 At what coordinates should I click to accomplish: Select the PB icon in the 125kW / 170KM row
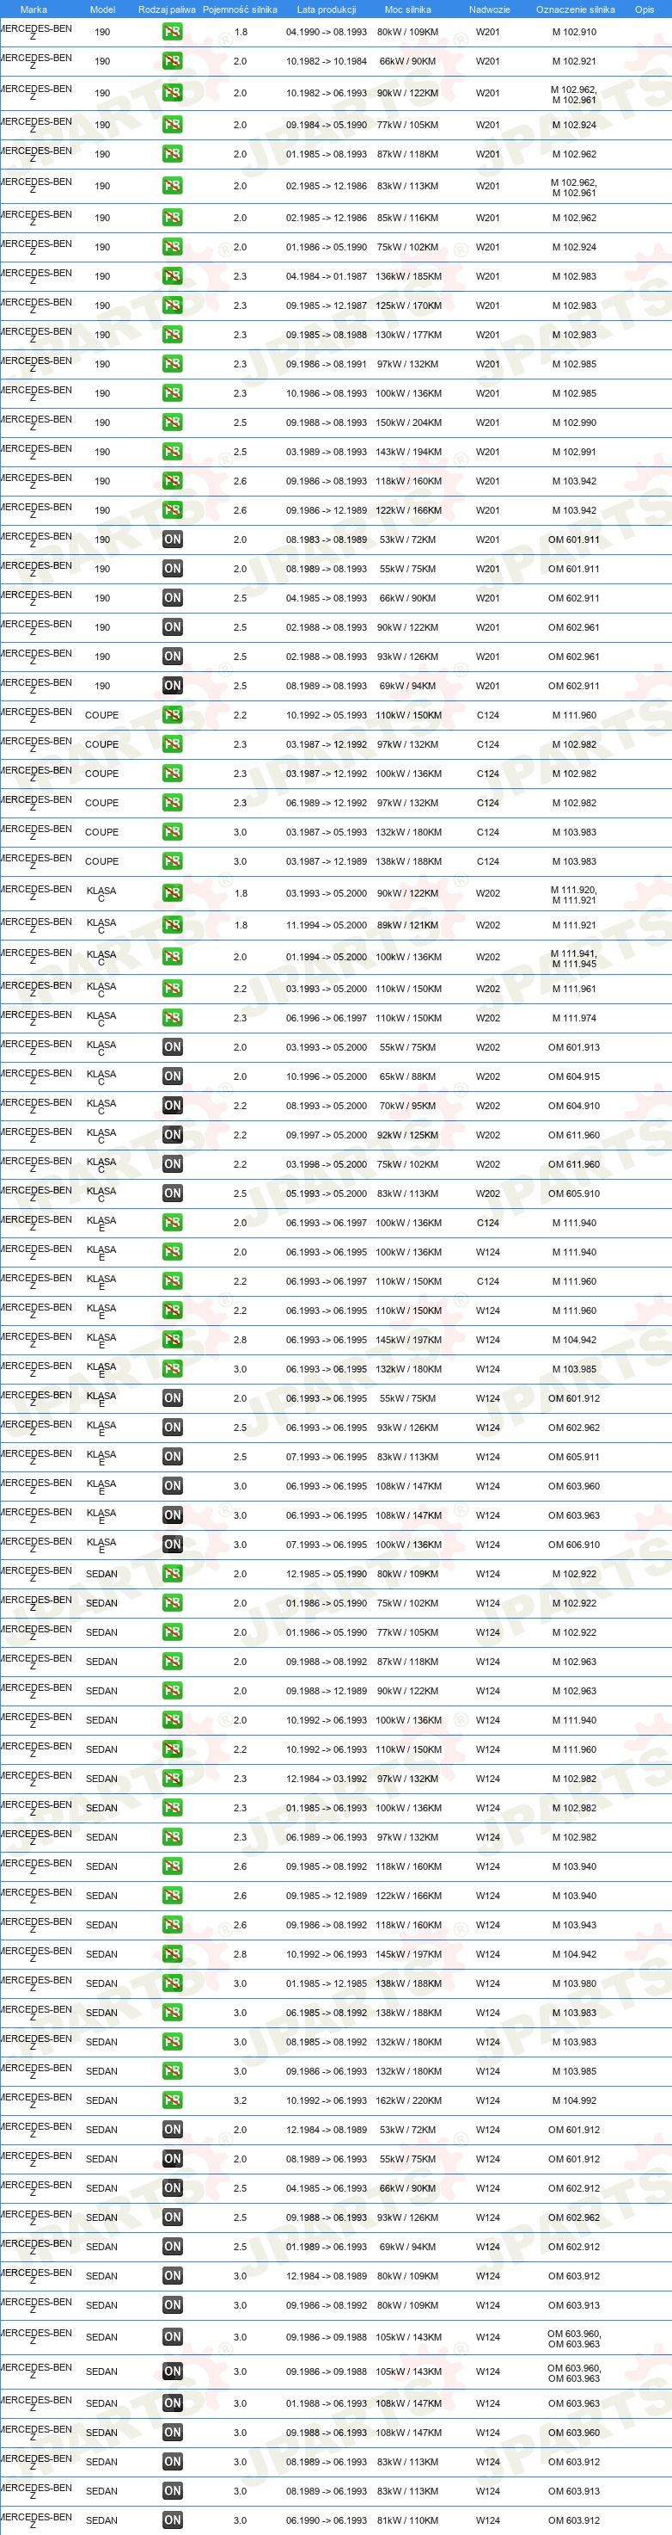[x=172, y=306]
